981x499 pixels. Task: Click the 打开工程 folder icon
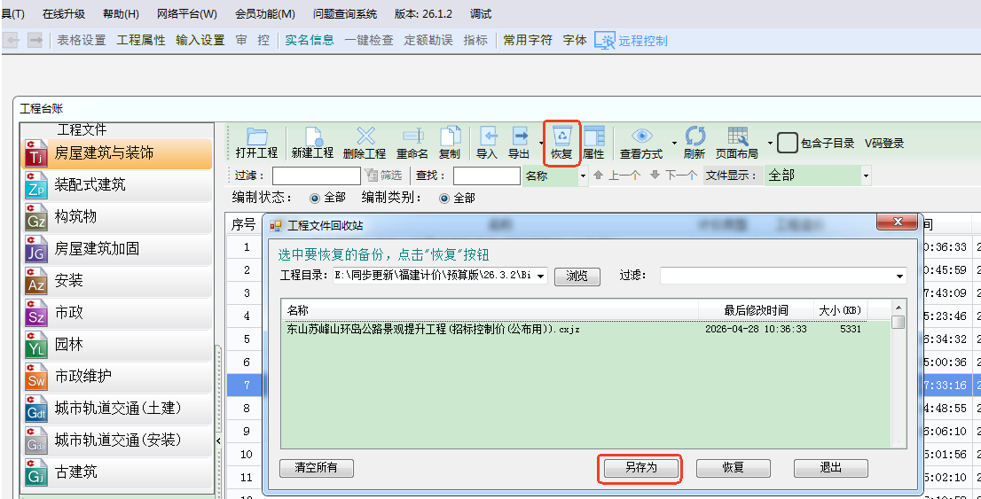click(x=256, y=136)
